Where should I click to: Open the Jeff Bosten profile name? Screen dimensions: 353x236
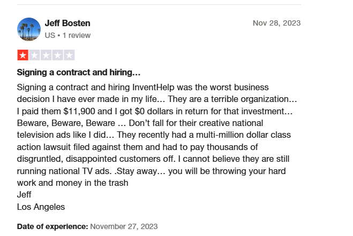click(67, 23)
